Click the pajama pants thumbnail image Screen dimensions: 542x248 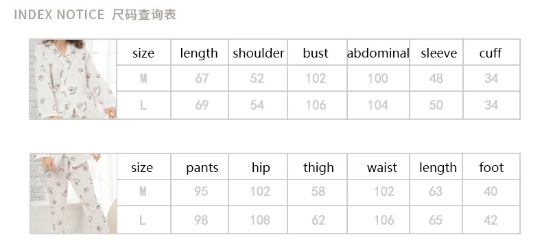click(x=73, y=193)
